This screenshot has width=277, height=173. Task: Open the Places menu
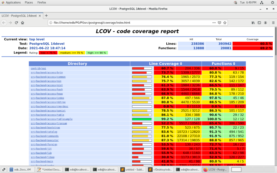[x=29, y=2]
